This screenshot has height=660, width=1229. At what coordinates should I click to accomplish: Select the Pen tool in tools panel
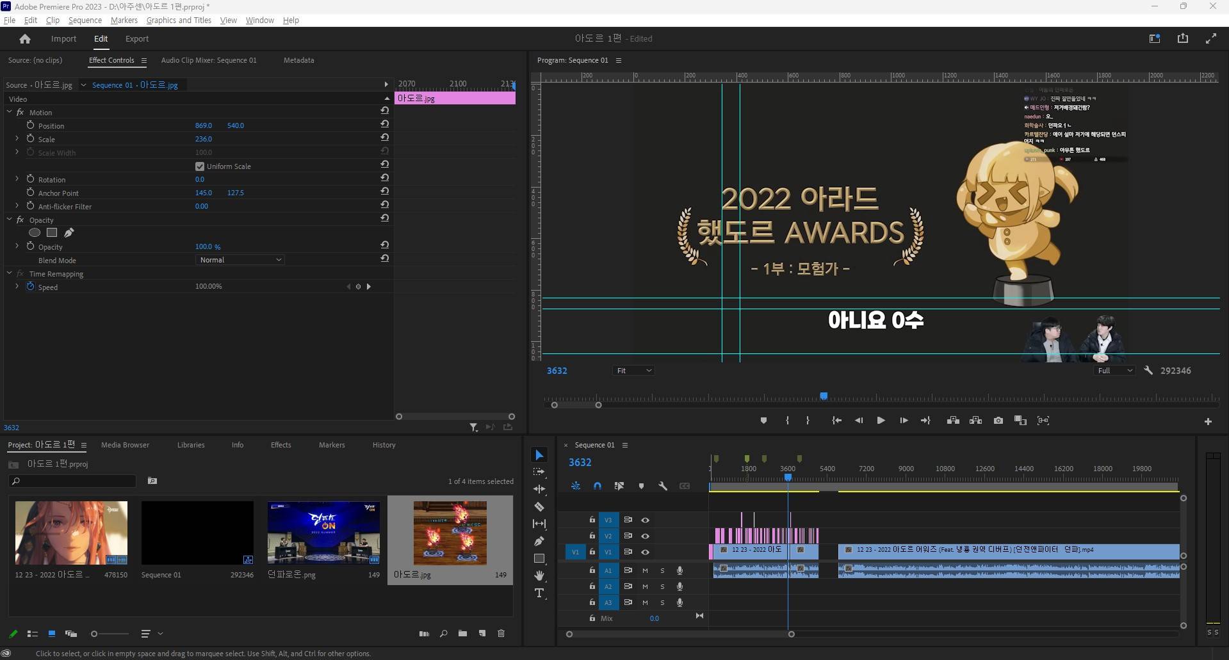(539, 541)
